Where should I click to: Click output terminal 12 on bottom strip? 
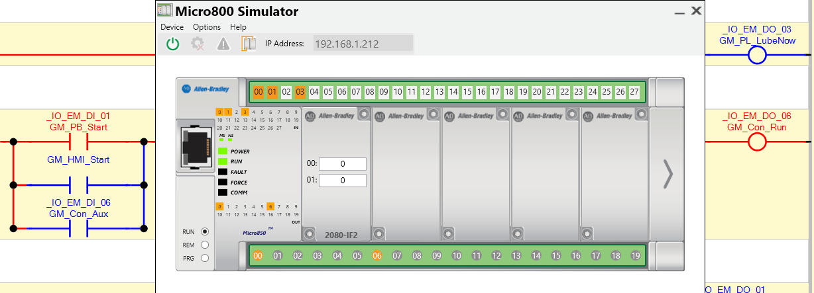[x=496, y=255]
